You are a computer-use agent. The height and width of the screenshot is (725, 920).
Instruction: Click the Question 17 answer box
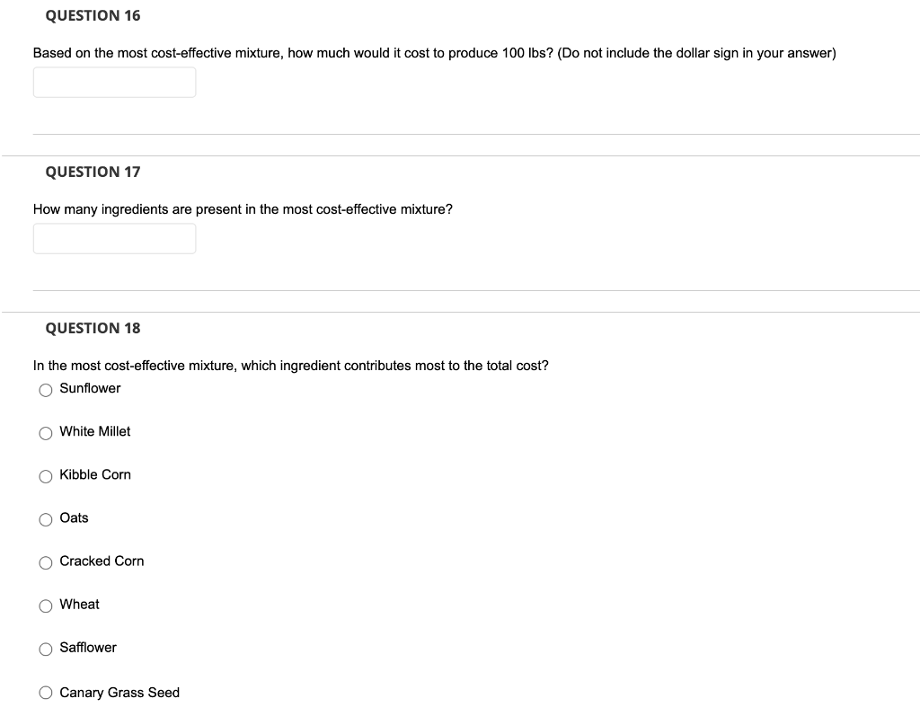pyautogui.click(x=114, y=238)
